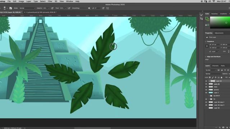Click the Wi-Fi icon in menu bar
This screenshot has width=230, height=129.
click(214, 1)
